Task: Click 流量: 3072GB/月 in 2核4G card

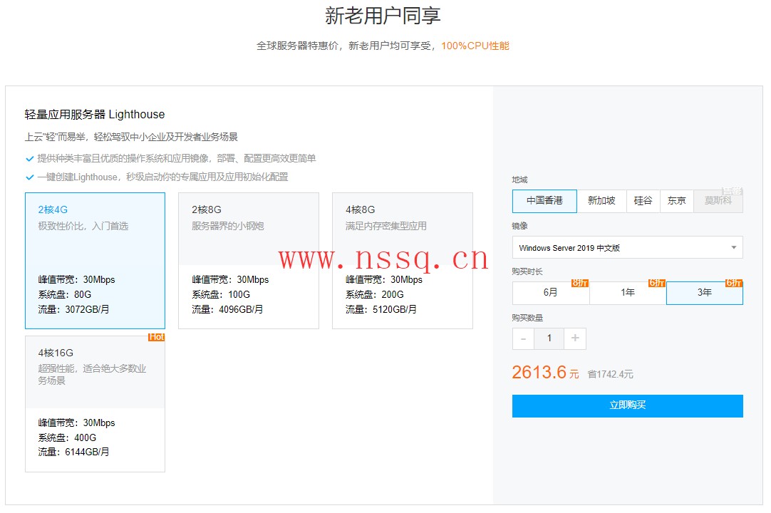Action: 74,309
